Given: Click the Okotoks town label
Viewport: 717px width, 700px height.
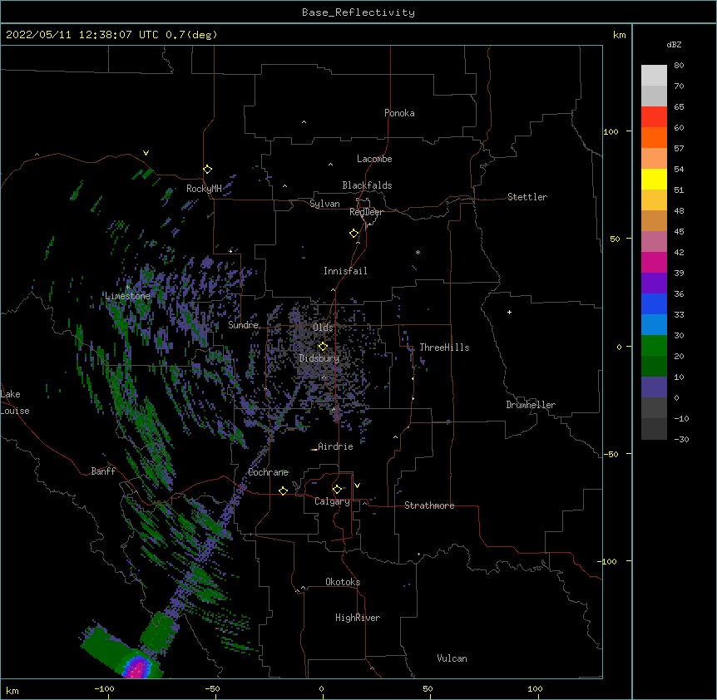Looking at the screenshot, I should point(343,582).
